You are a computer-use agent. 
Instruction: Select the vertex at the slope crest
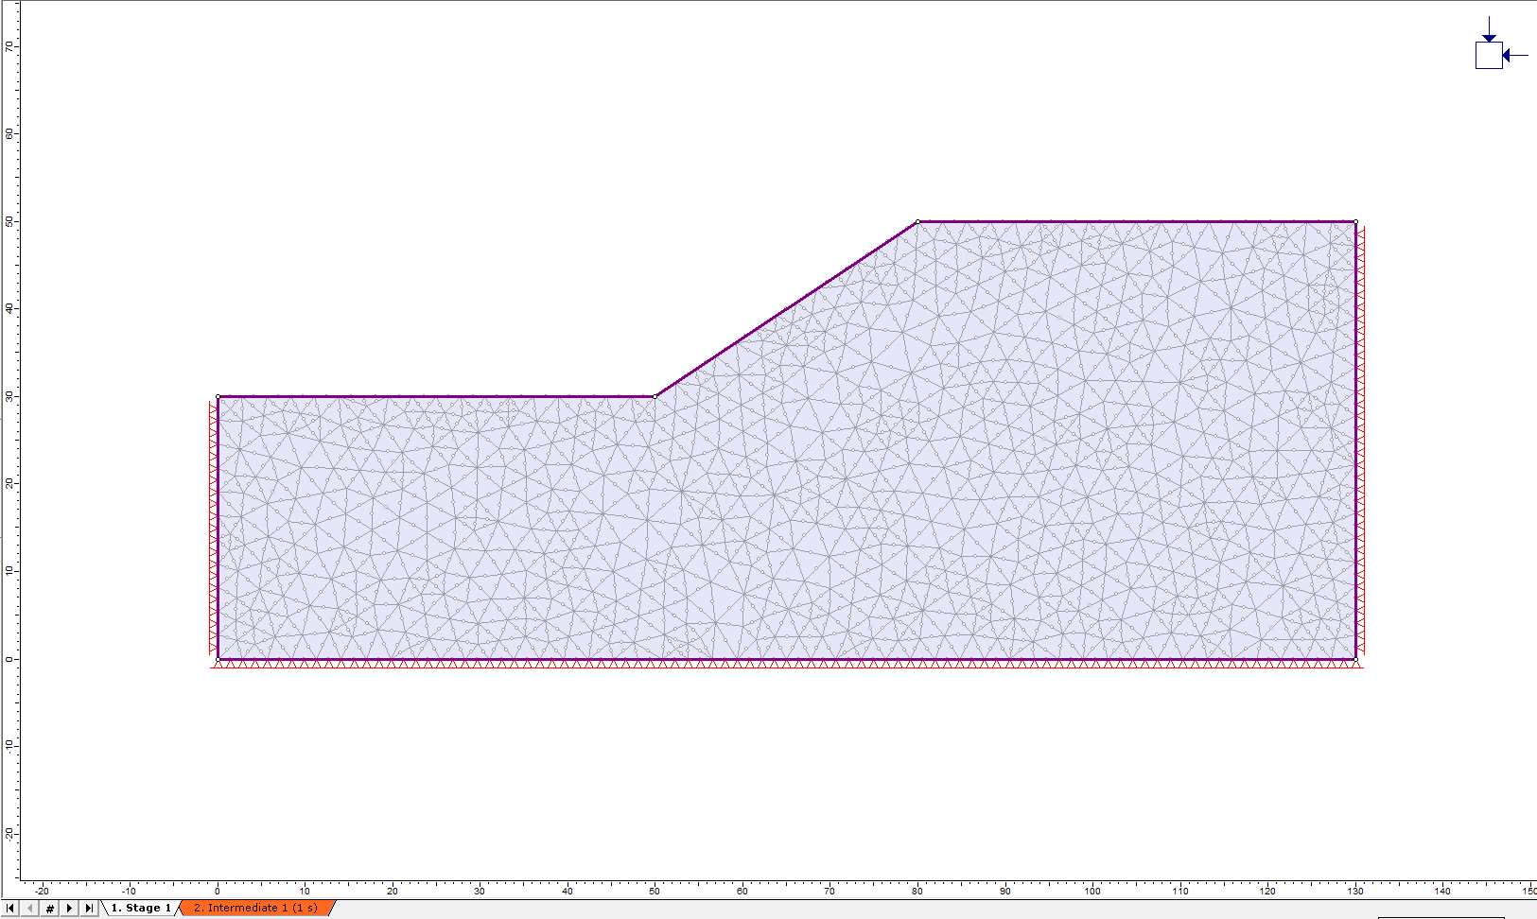917,222
